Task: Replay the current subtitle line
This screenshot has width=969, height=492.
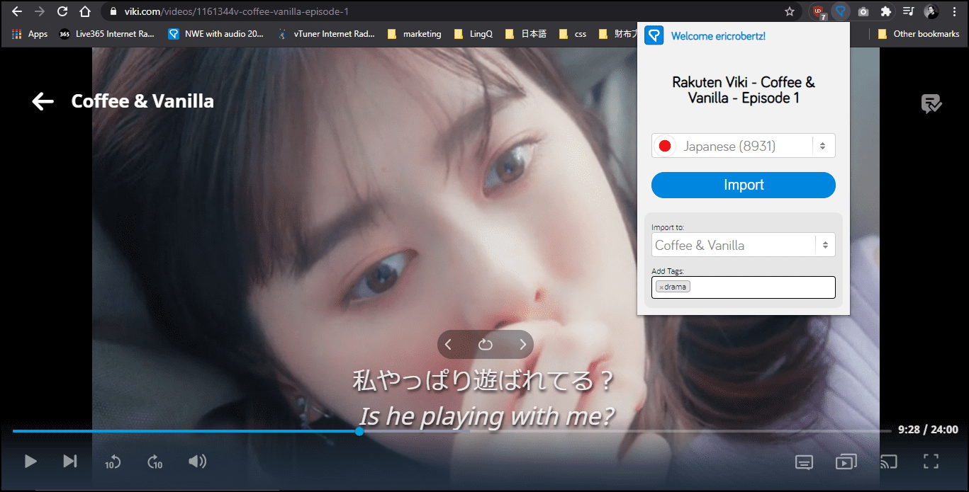Action: (x=486, y=345)
